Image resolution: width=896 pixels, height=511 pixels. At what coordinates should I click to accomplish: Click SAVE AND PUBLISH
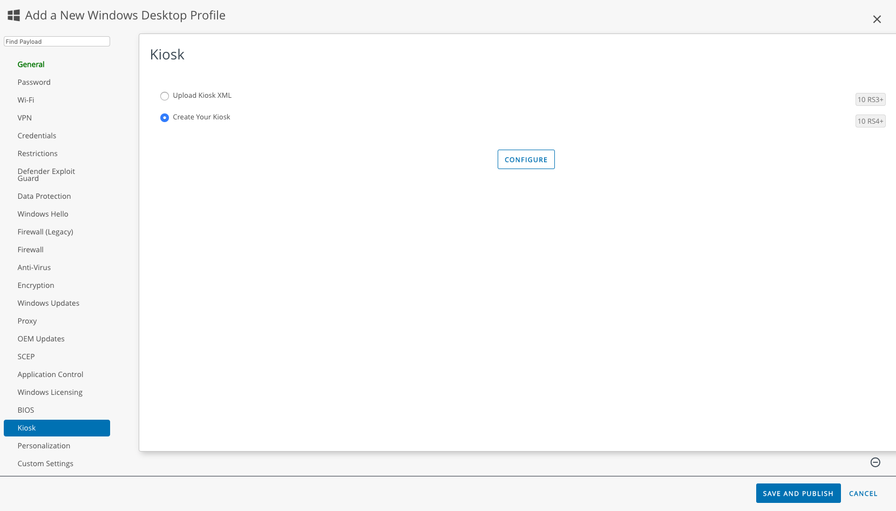point(798,493)
